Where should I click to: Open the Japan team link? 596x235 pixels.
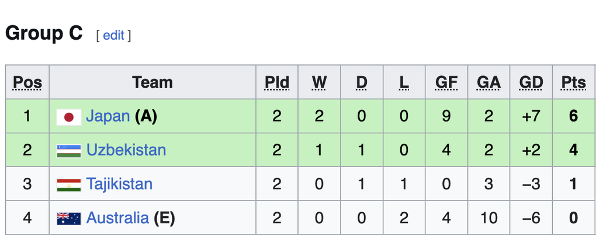108,116
